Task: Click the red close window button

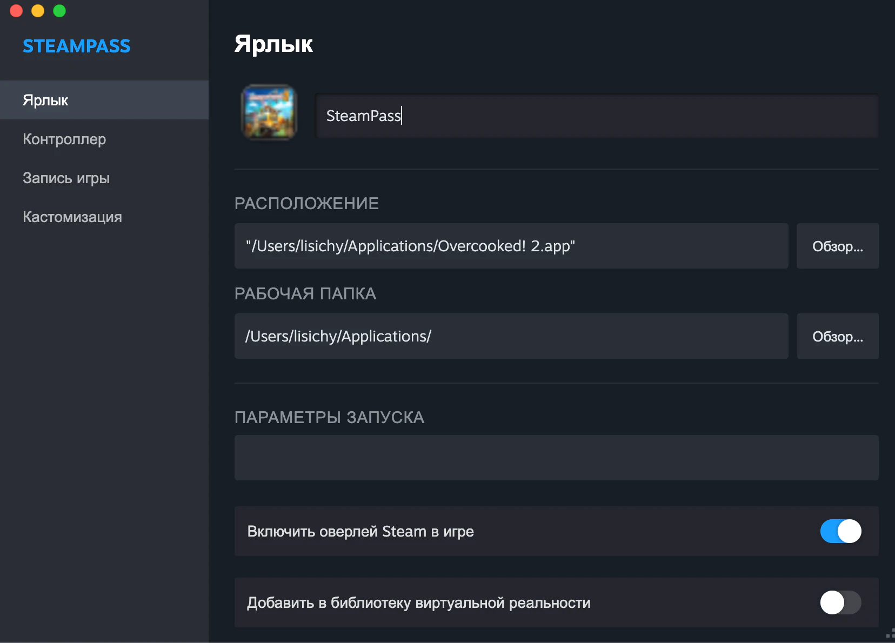Action: (16, 11)
